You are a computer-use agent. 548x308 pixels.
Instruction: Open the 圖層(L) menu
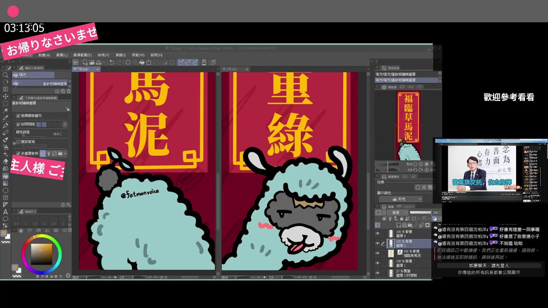tap(62, 55)
